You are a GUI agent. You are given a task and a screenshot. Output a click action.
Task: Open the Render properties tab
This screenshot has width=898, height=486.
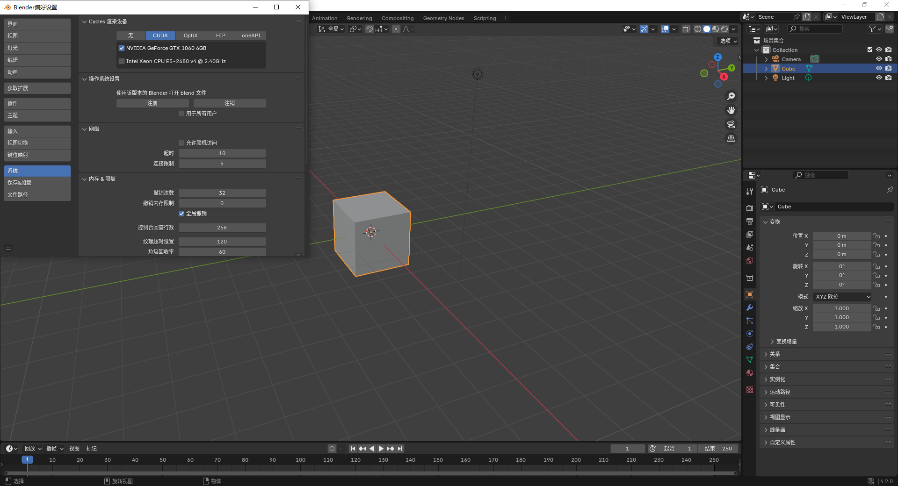pos(750,207)
